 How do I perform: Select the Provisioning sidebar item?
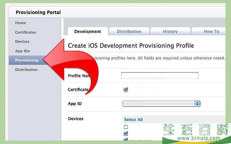pos(27,60)
